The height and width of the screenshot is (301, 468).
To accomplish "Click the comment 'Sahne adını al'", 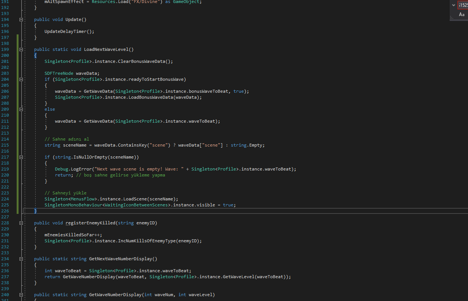I will (x=67, y=139).
